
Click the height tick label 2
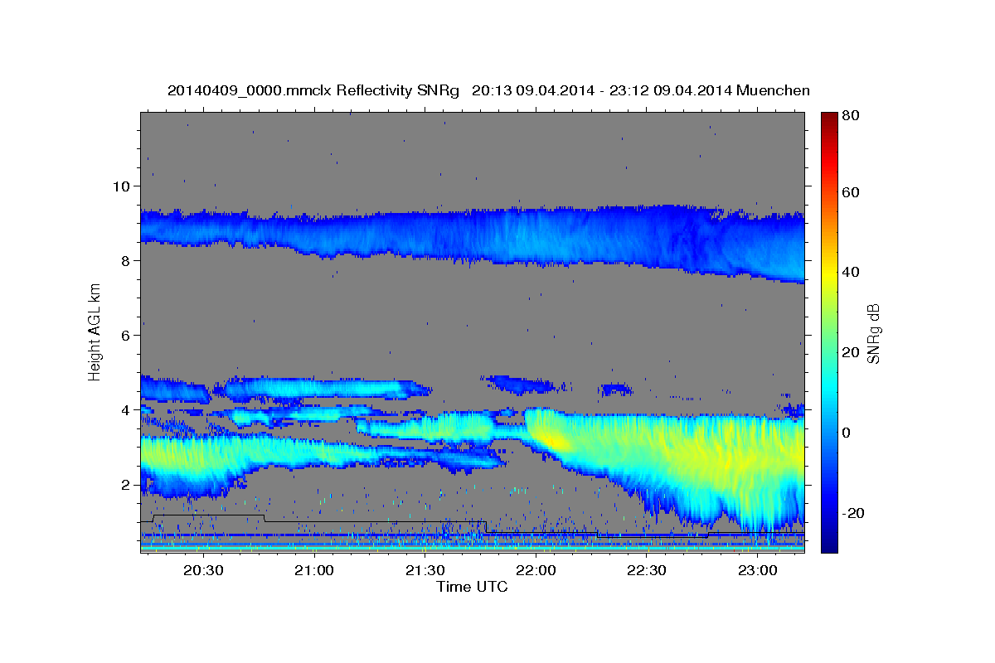[127, 484]
